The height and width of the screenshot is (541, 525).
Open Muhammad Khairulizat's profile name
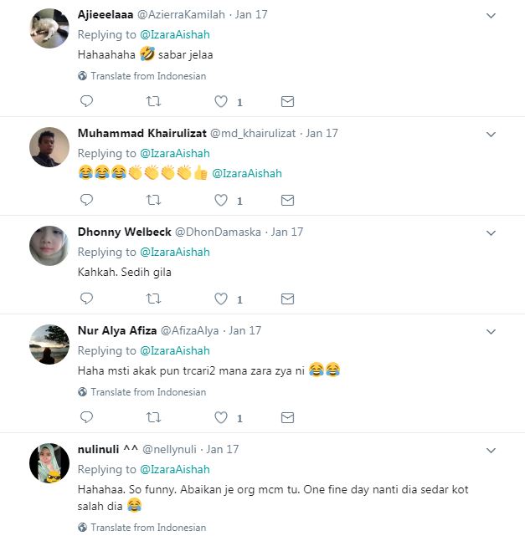pyautogui.click(x=142, y=133)
